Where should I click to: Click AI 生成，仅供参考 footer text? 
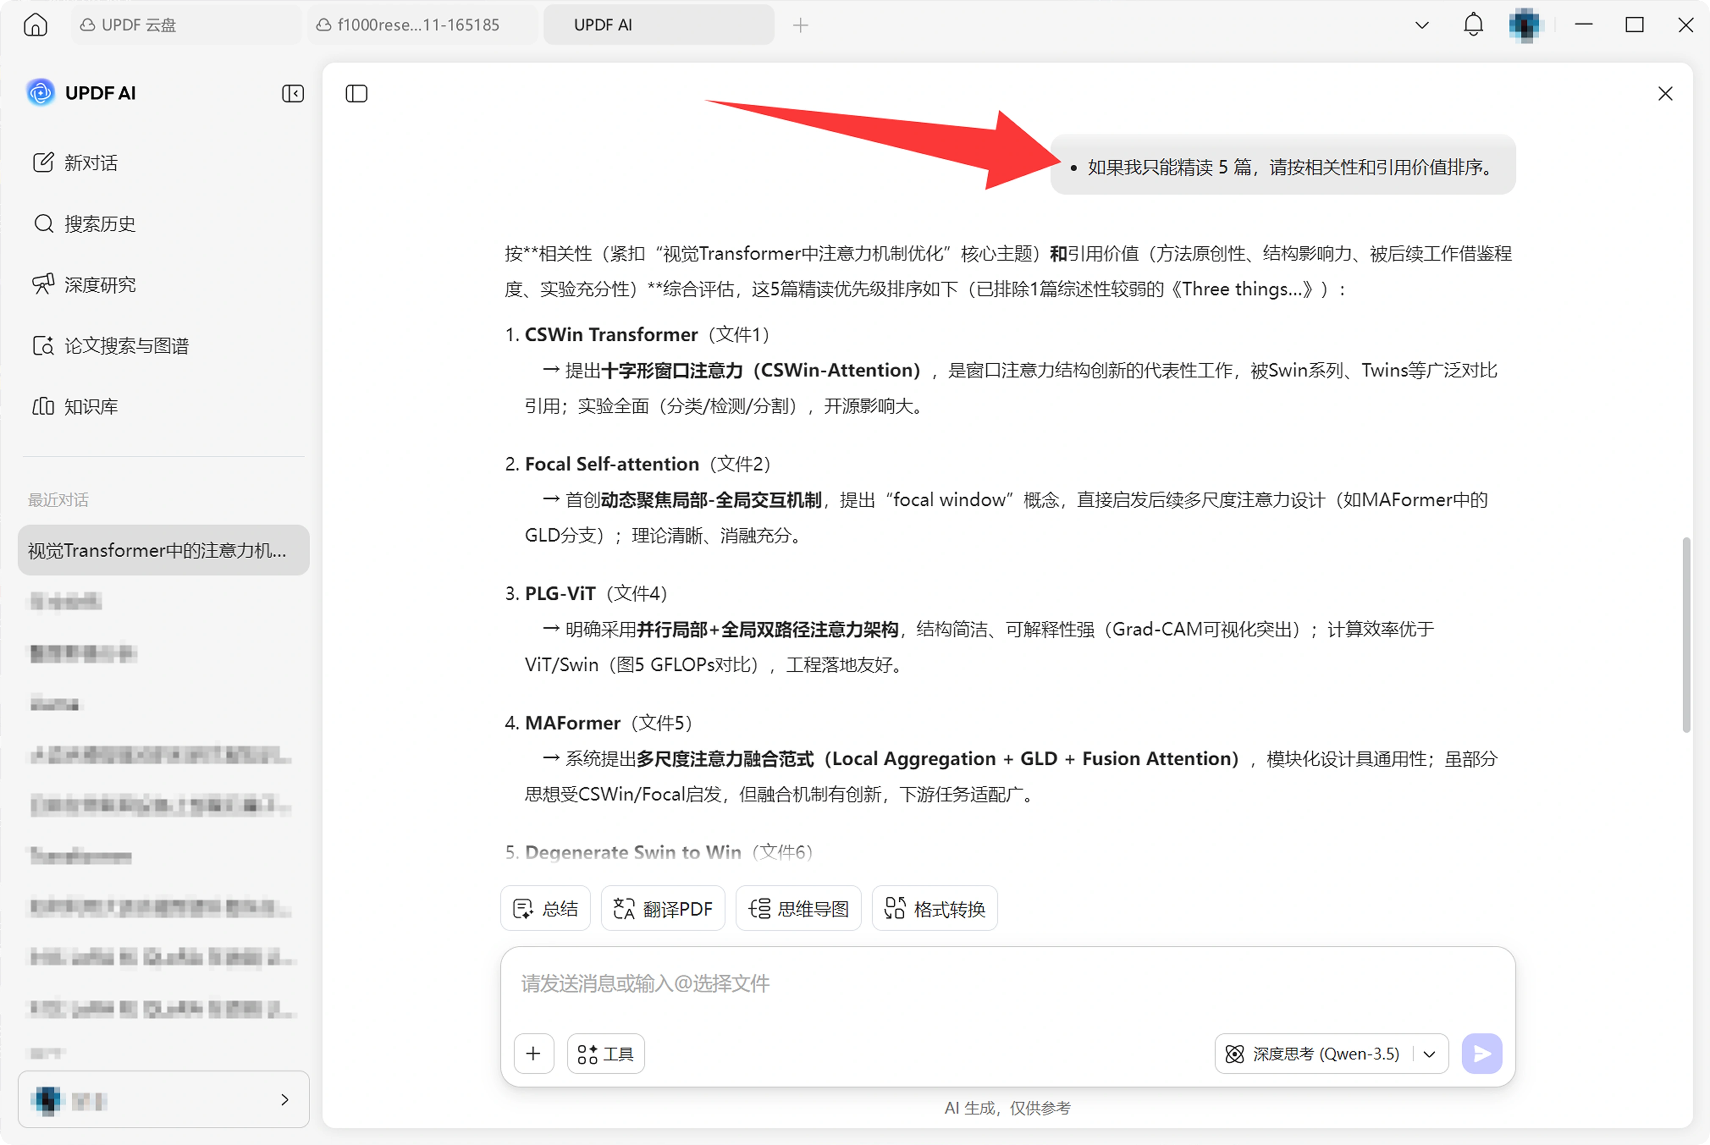1007,1108
